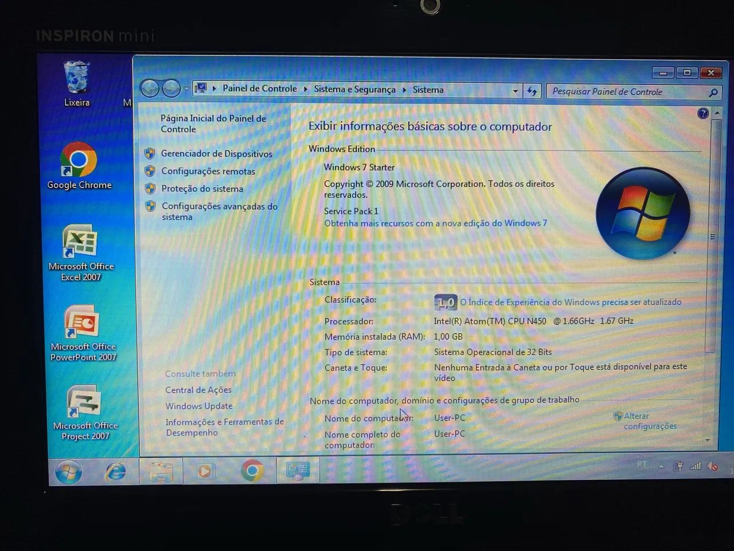Open the address bar history dropdown

click(x=515, y=91)
